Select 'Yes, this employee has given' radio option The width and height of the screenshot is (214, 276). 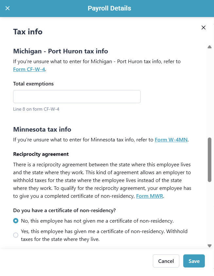point(16,235)
